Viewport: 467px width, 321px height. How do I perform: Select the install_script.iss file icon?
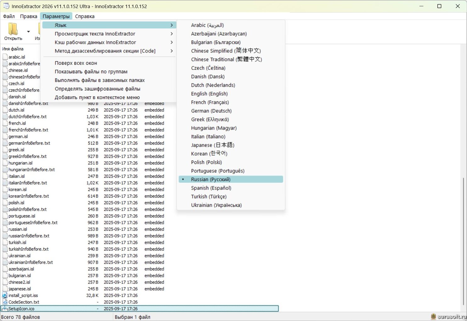click(5, 296)
